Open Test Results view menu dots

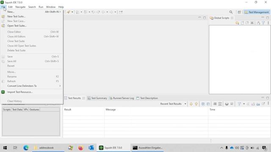[x=268, y=103]
